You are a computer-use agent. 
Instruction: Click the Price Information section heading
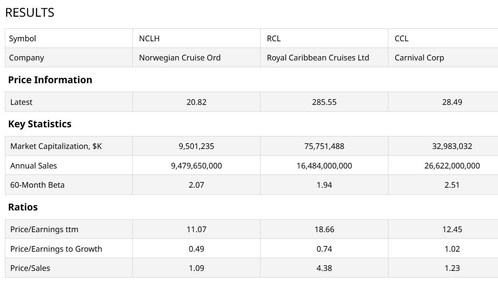pyautogui.click(x=50, y=80)
